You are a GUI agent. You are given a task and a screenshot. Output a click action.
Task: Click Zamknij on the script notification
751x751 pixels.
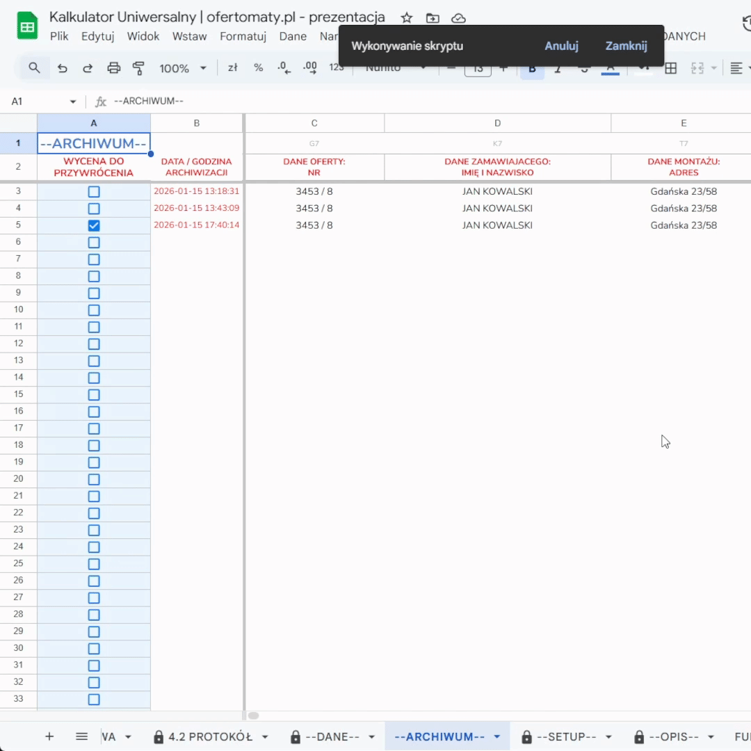tap(626, 46)
